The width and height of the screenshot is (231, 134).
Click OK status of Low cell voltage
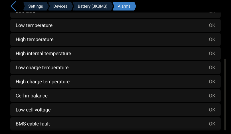click(x=212, y=110)
